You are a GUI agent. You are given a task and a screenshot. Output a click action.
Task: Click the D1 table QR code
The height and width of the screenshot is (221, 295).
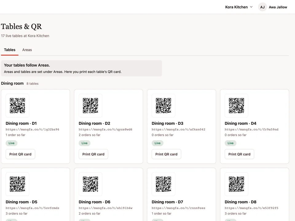coord(18,106)
